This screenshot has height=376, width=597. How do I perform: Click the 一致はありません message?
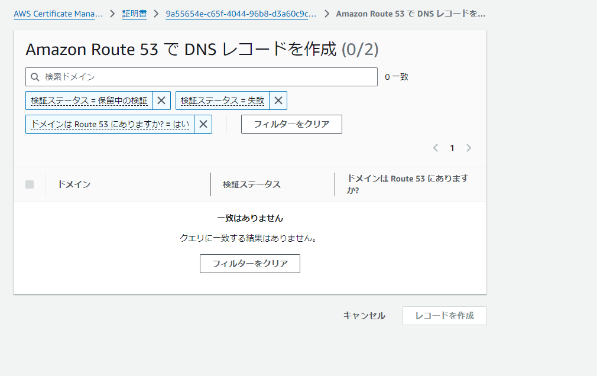click(250, 218)
